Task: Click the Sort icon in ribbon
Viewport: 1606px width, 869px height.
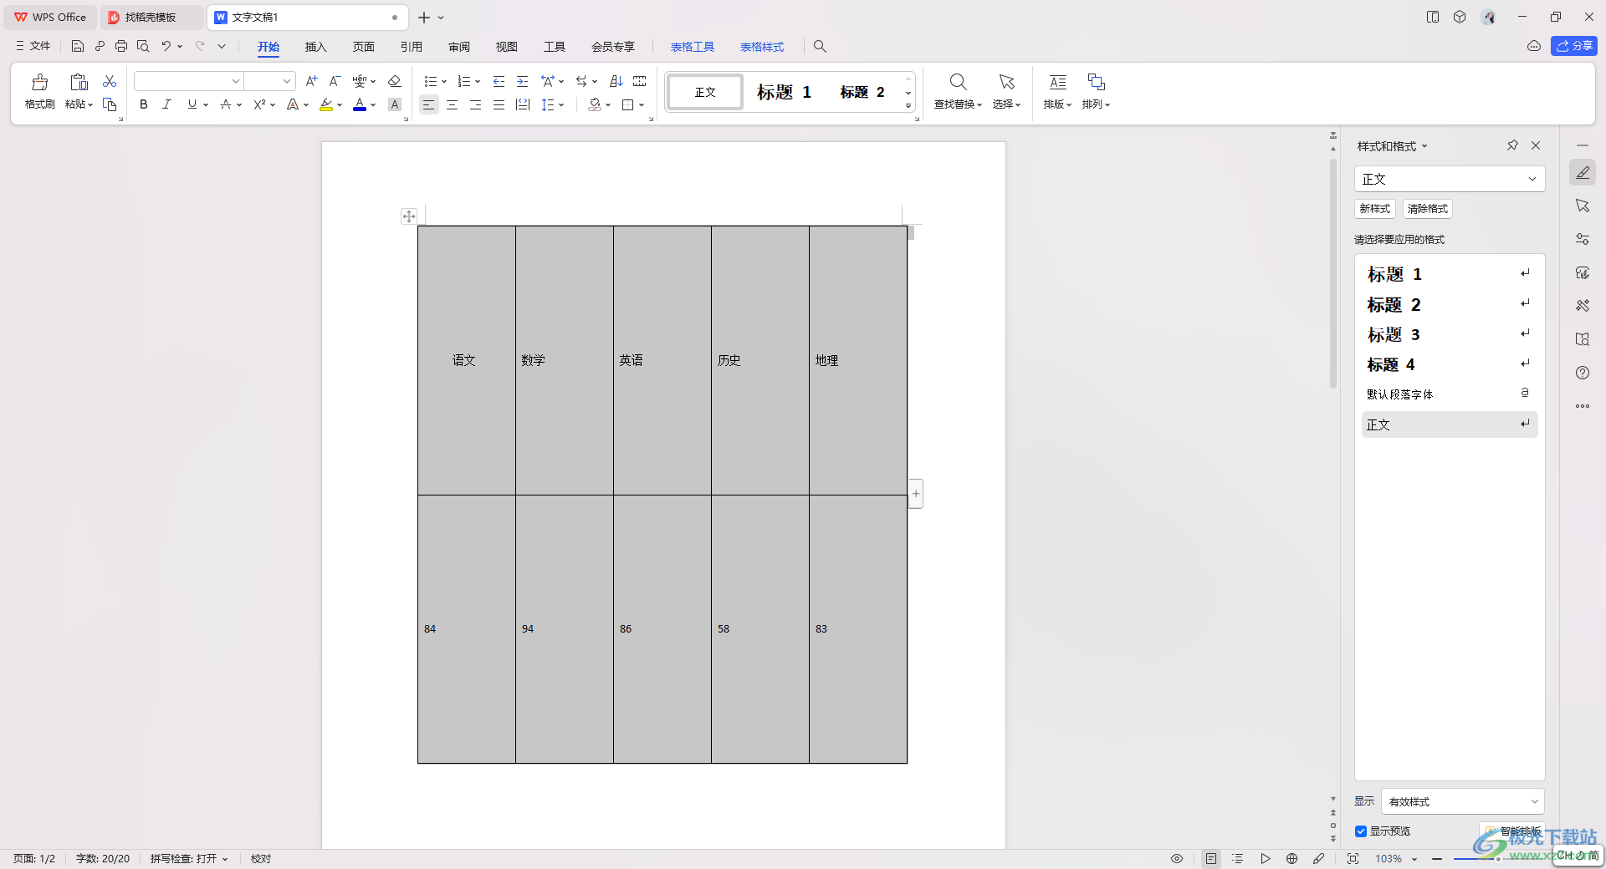Action: [616, 81]
